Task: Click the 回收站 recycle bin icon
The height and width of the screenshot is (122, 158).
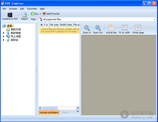Action: (8, 40)
